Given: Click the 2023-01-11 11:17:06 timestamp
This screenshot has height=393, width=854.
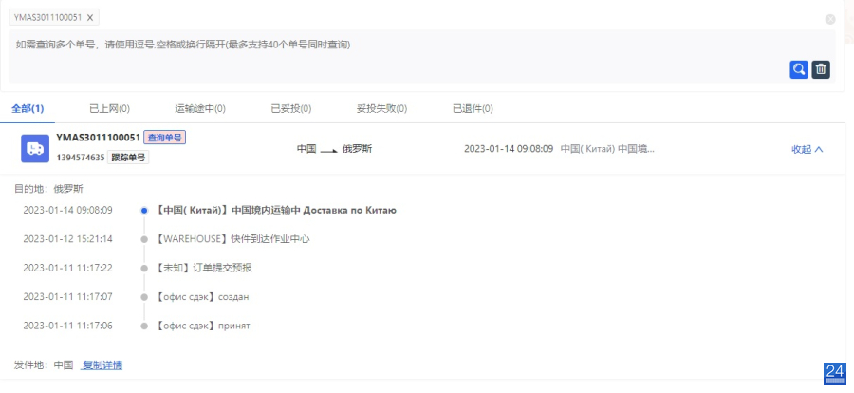Looking at the screenshot, I should [67, 326].
